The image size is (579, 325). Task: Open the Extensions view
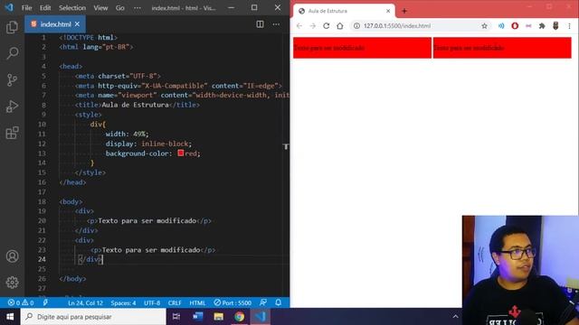(x=12, y=133)
